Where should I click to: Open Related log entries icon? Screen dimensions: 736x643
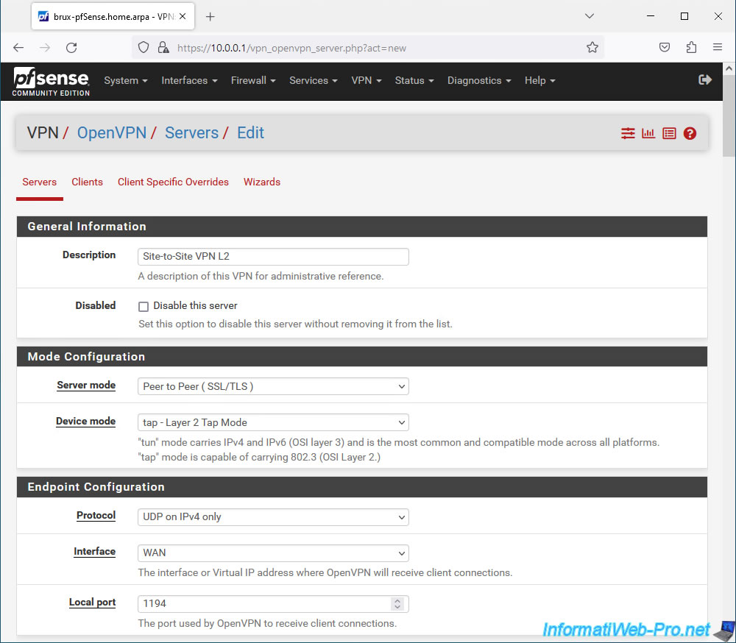pyautogui.click(x=669, y=133)
